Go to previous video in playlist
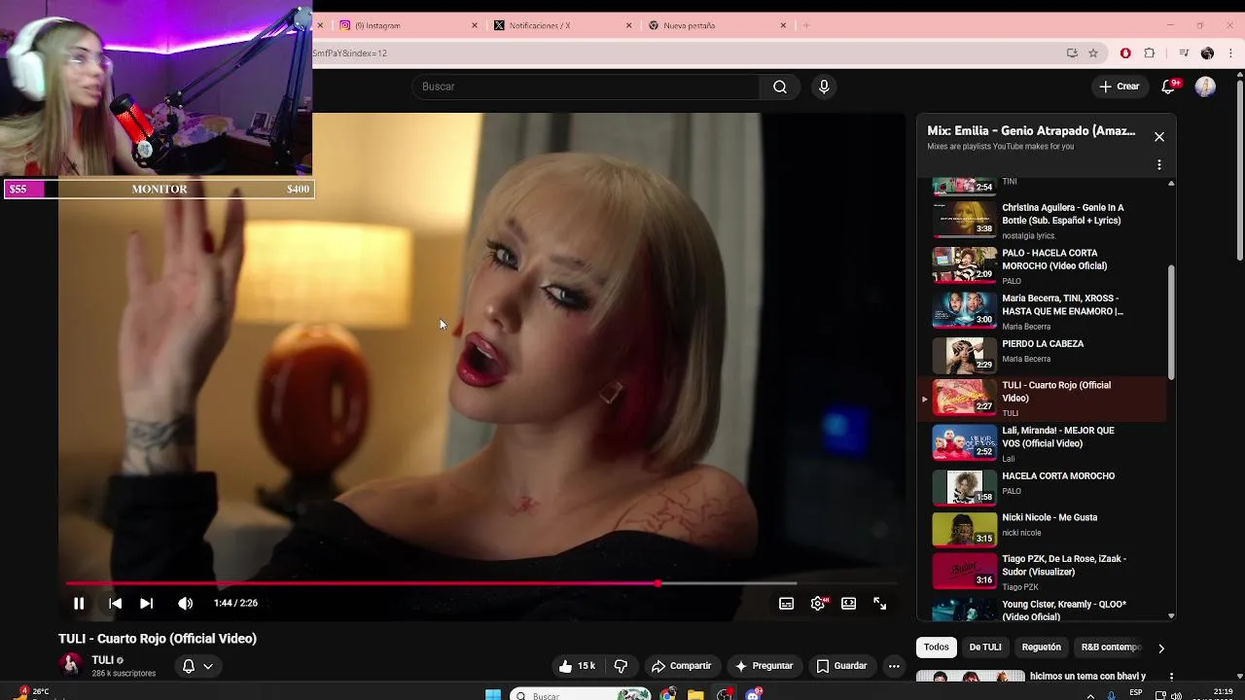The width and height of the screenshot is (1245, 700). 115,603
